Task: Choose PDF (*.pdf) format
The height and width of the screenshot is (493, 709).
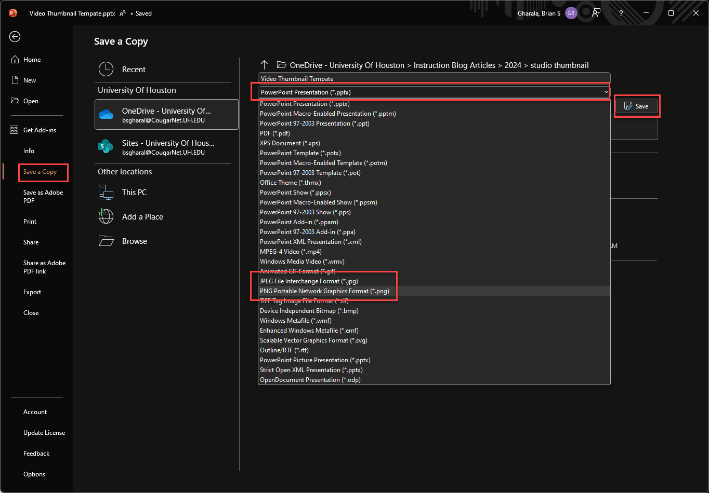Action: tap(434, 133)
